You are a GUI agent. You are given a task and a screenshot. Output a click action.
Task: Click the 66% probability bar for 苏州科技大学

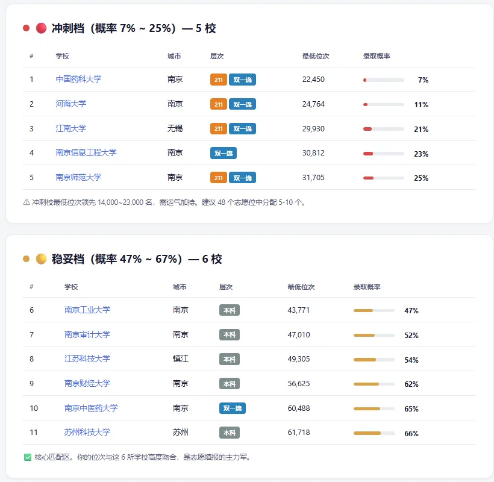tap(374, 433)
